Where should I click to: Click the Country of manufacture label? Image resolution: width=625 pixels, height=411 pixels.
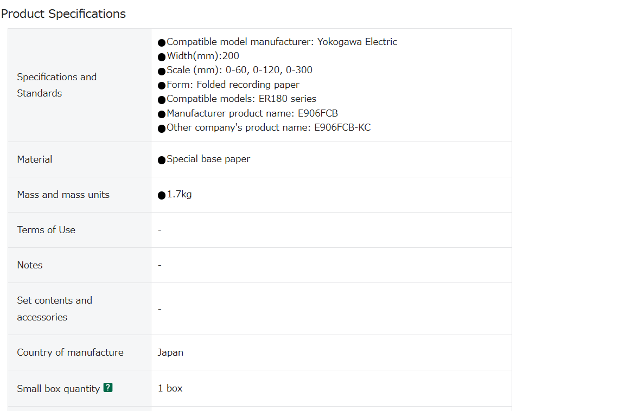[x=70, y=352]
